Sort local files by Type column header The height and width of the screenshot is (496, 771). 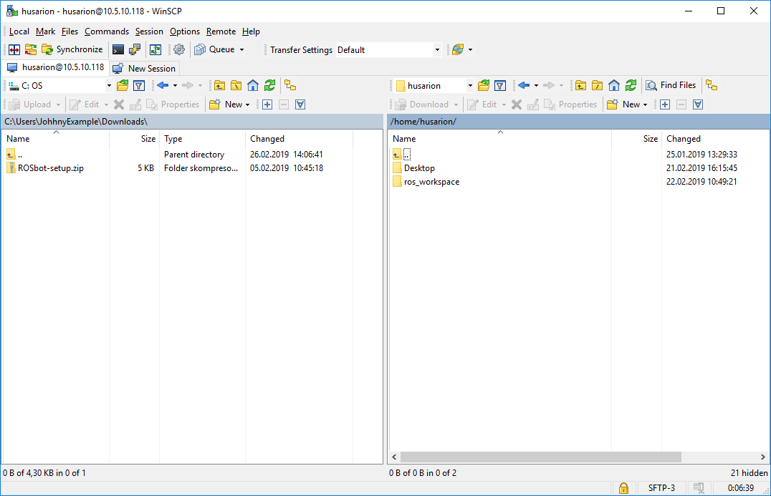(x=202, y=138)
